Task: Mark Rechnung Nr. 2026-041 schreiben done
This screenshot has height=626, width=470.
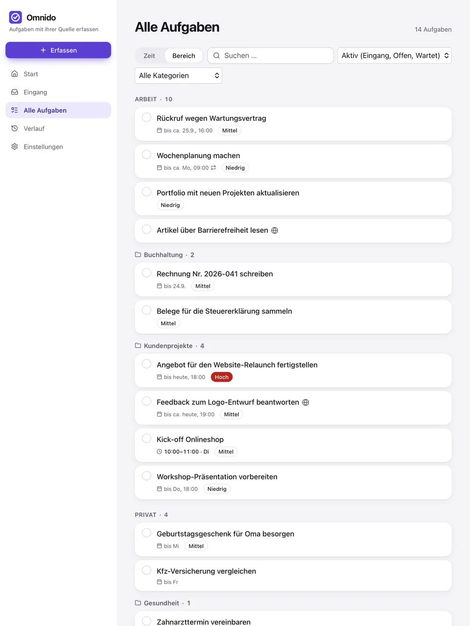Action: 146,273
